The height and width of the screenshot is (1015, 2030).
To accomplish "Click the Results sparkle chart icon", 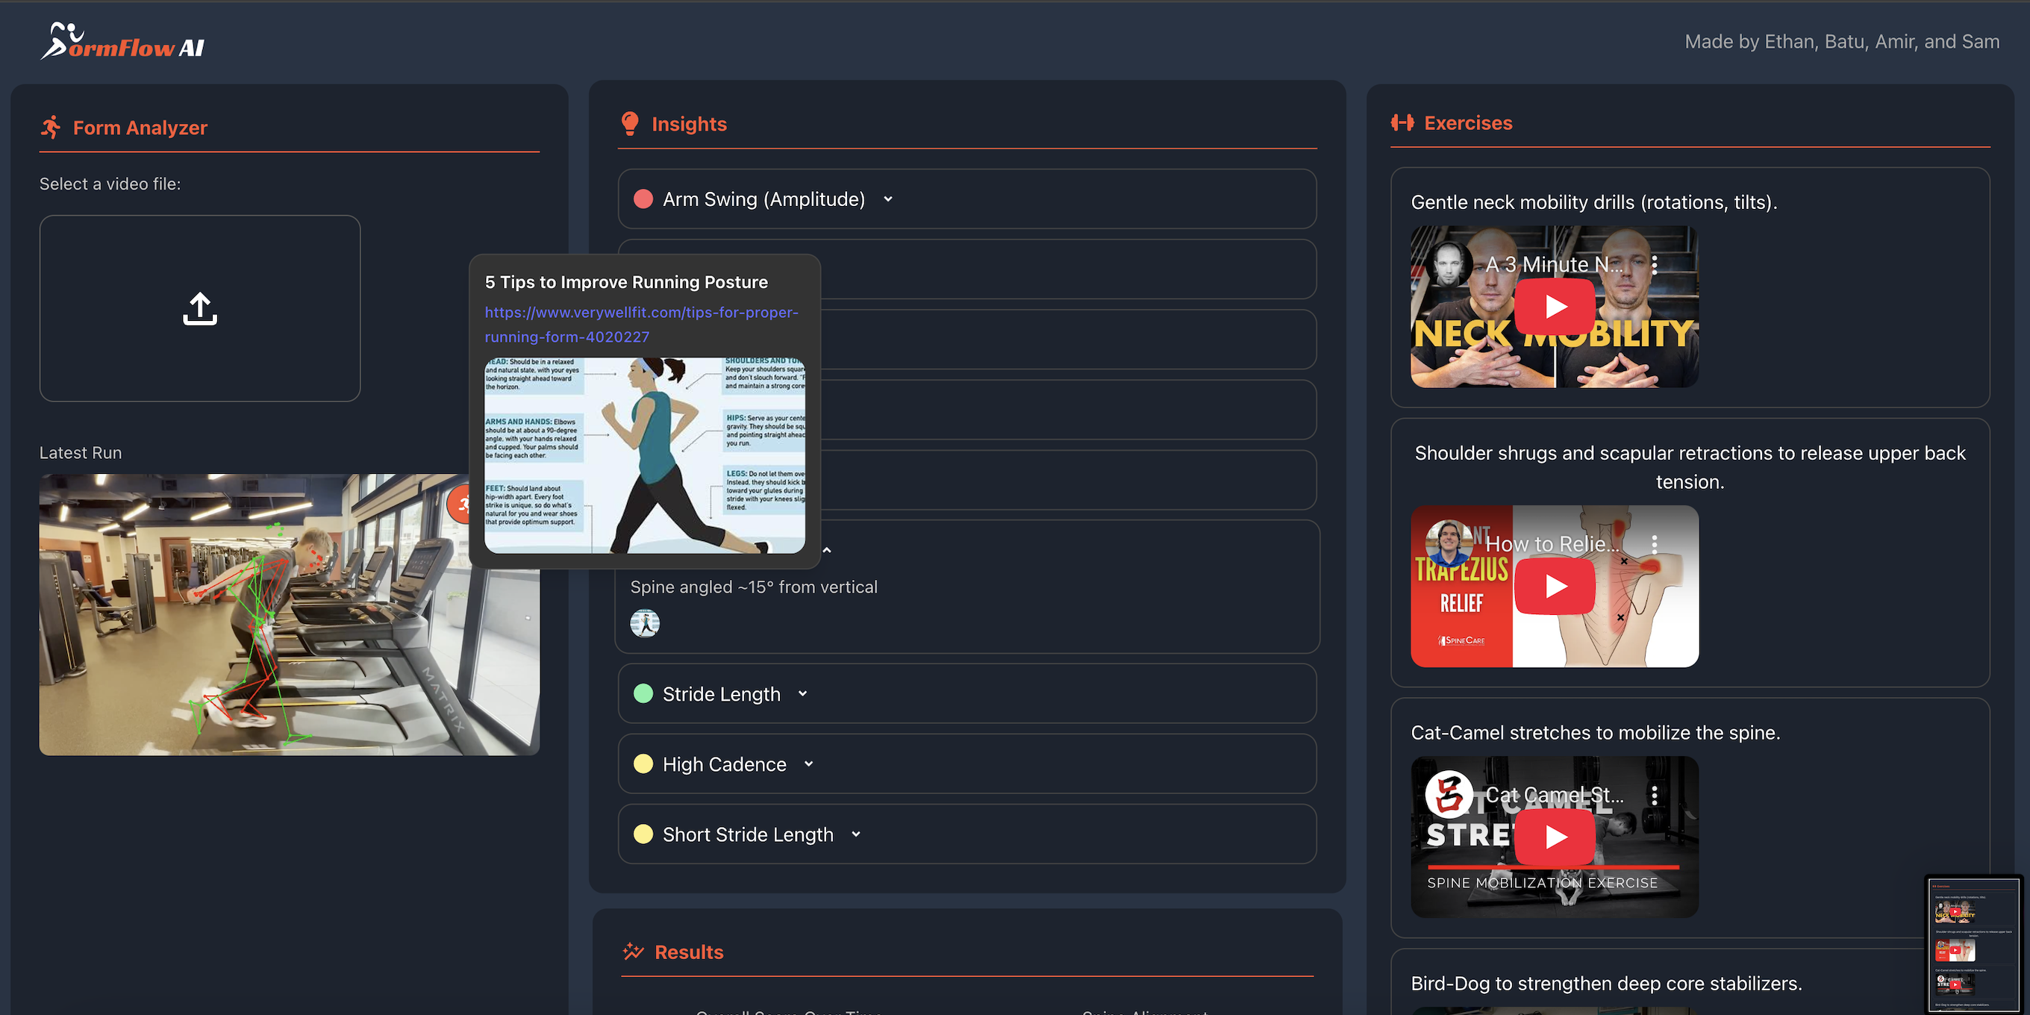I will tap(633, 951).
